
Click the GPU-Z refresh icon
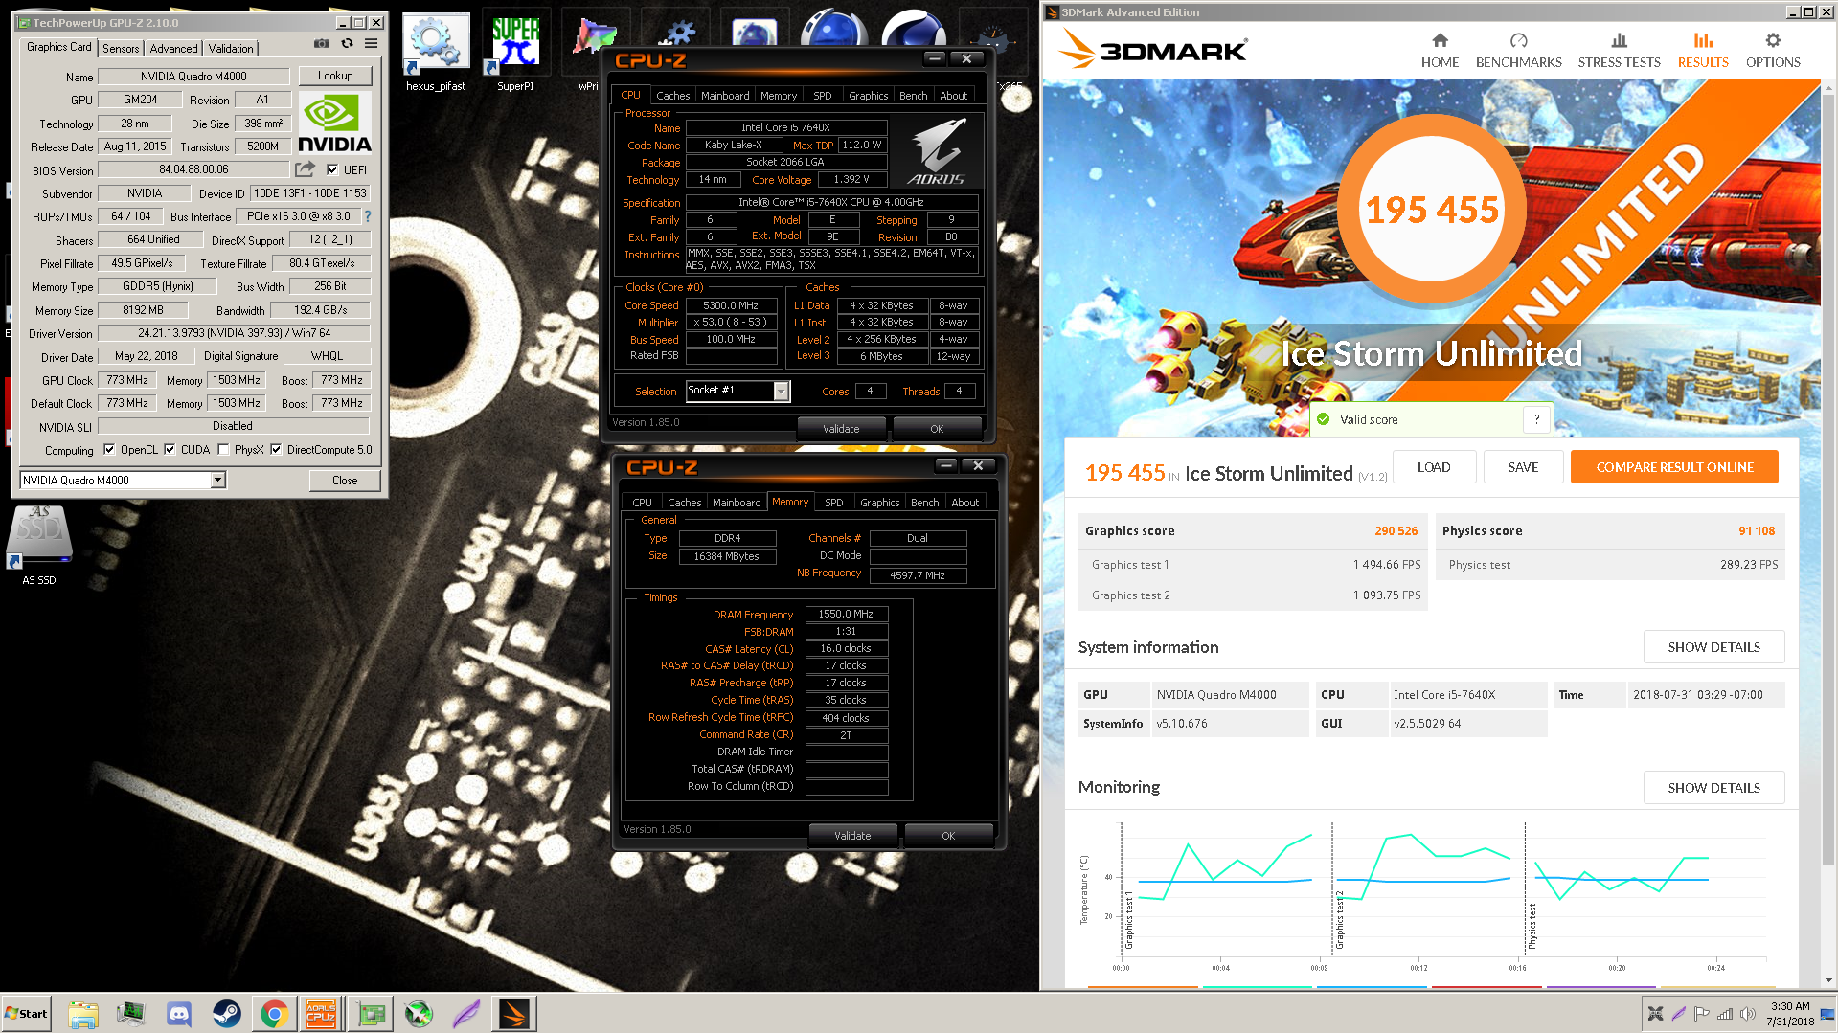[347, 43]
